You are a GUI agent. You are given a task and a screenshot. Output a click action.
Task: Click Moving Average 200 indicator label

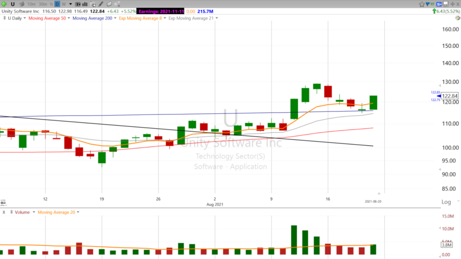click(x=92, y=18)
